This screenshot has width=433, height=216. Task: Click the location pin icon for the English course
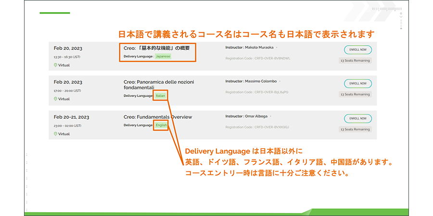pyautogui.click(x=56, y=134)
